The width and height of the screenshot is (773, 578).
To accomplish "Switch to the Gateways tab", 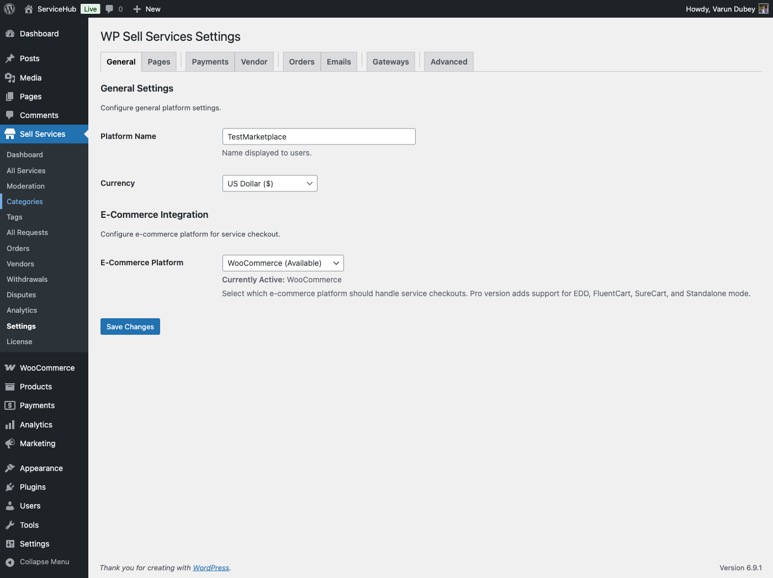I will [390, 61].
